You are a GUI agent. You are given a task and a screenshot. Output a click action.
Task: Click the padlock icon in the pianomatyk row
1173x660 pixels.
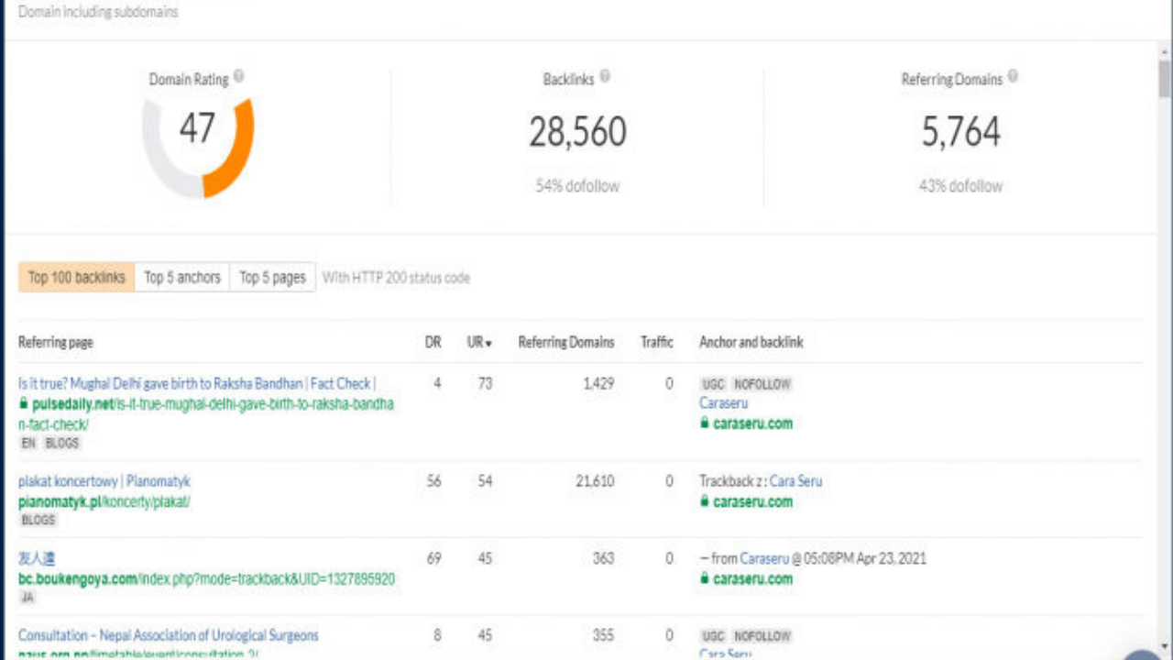coord(703,501)
